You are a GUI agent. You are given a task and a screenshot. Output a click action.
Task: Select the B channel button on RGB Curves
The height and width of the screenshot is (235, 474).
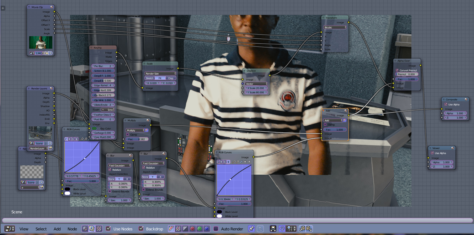point(229,162)
